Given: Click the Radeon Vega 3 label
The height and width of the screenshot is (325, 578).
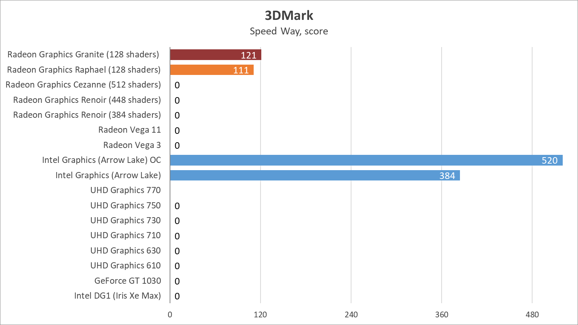Looking at the screenshot, I should (132, 145).
